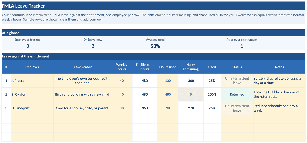Select Birth and bonding with a new child cell
Image resolution: width=307 pixels, height=143 pixels.
[x=82, y=94]
